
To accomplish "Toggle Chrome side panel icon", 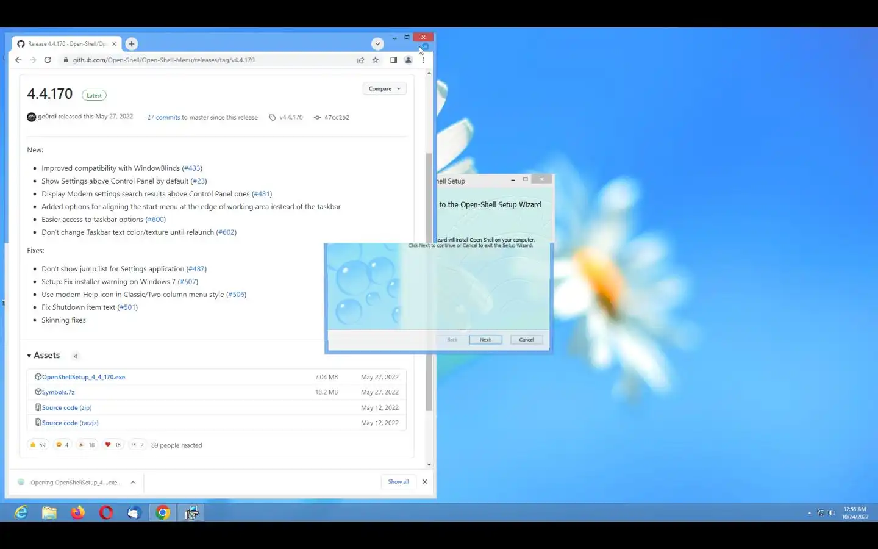I will pos(393,60).
